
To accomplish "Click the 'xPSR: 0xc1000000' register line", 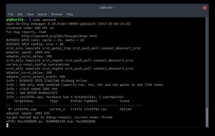I will 51,122.
